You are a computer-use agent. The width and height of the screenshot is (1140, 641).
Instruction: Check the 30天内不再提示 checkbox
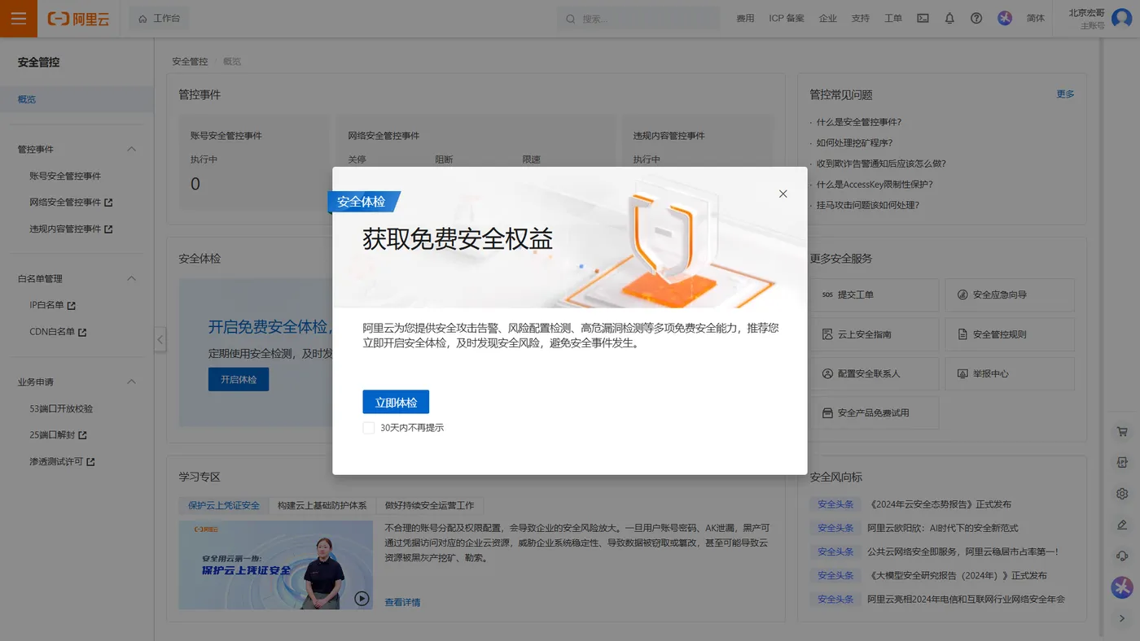[369, 427]
